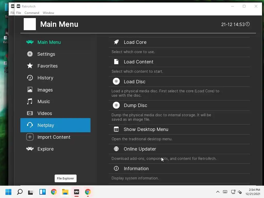
Task: Open Task View on the taskbar
Action: [31, 192]
